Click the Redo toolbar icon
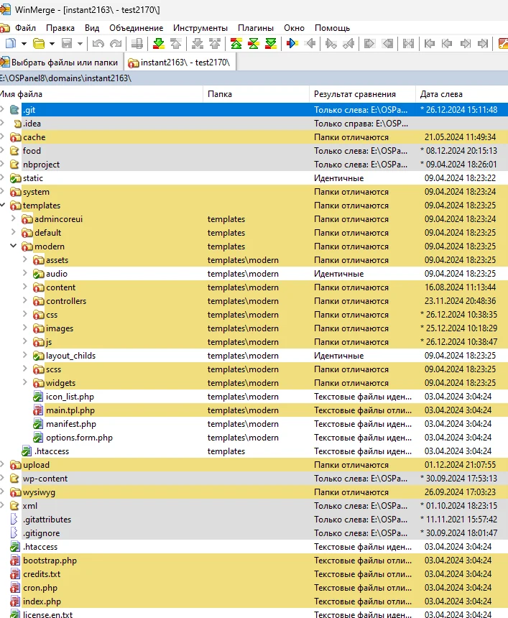The image size is (508, 618). [116, 43]
